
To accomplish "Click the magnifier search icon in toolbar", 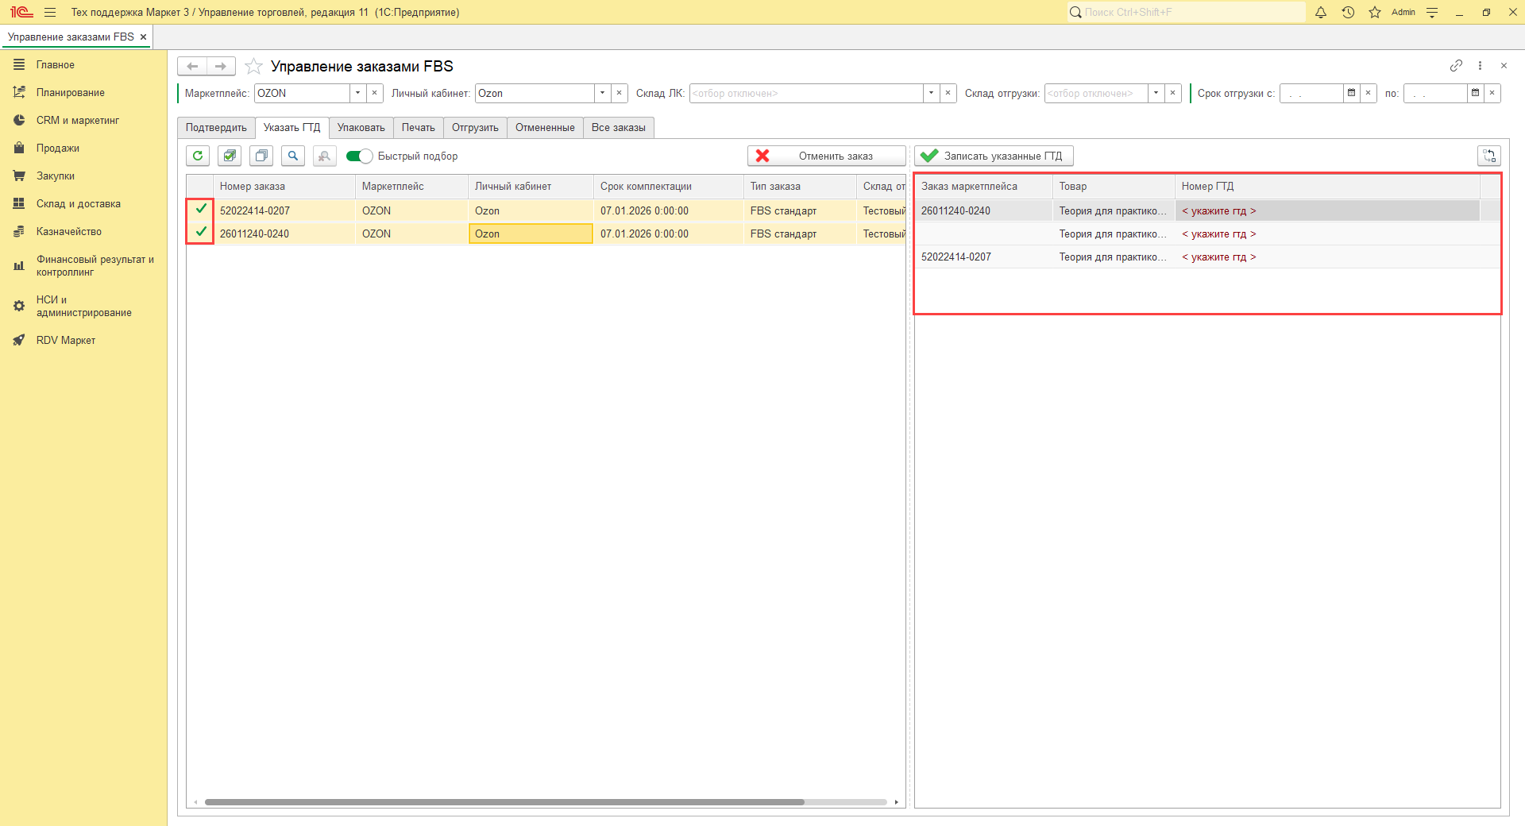I will coord(293,156).
